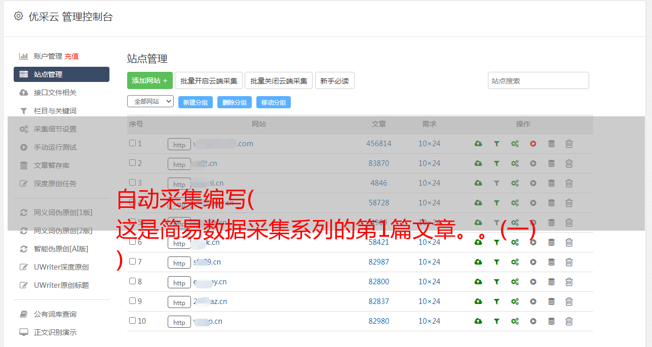Click the trash icon in row 2
The width and height of the screenshot is (652, 347).
coord(569,163)
